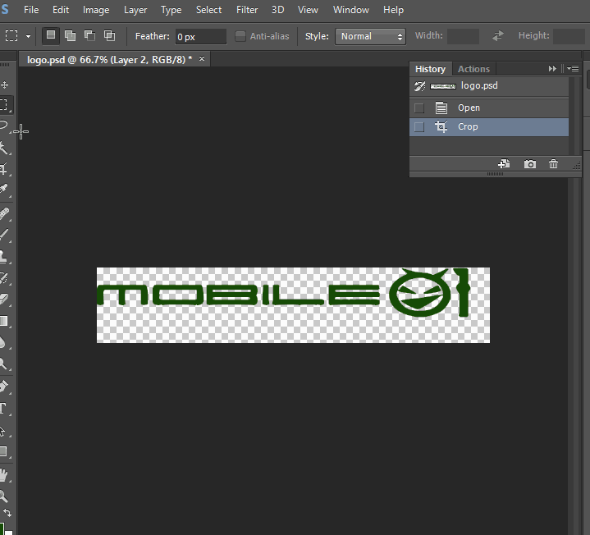Open the Type menu
The height and width of the screenshot is (535, 590).
pos(172,10)
